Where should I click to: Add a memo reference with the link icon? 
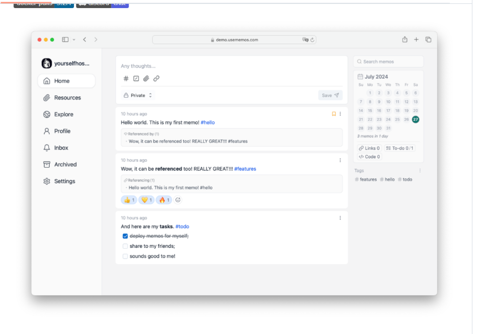pos(156,79)
